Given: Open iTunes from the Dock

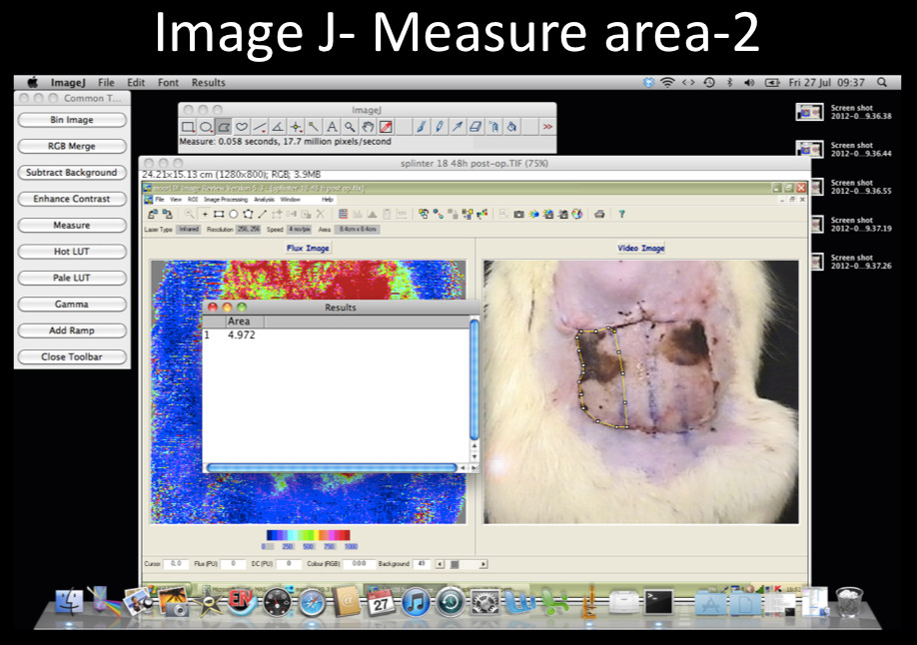Looking at the screenshot, I should click(416, 602).
